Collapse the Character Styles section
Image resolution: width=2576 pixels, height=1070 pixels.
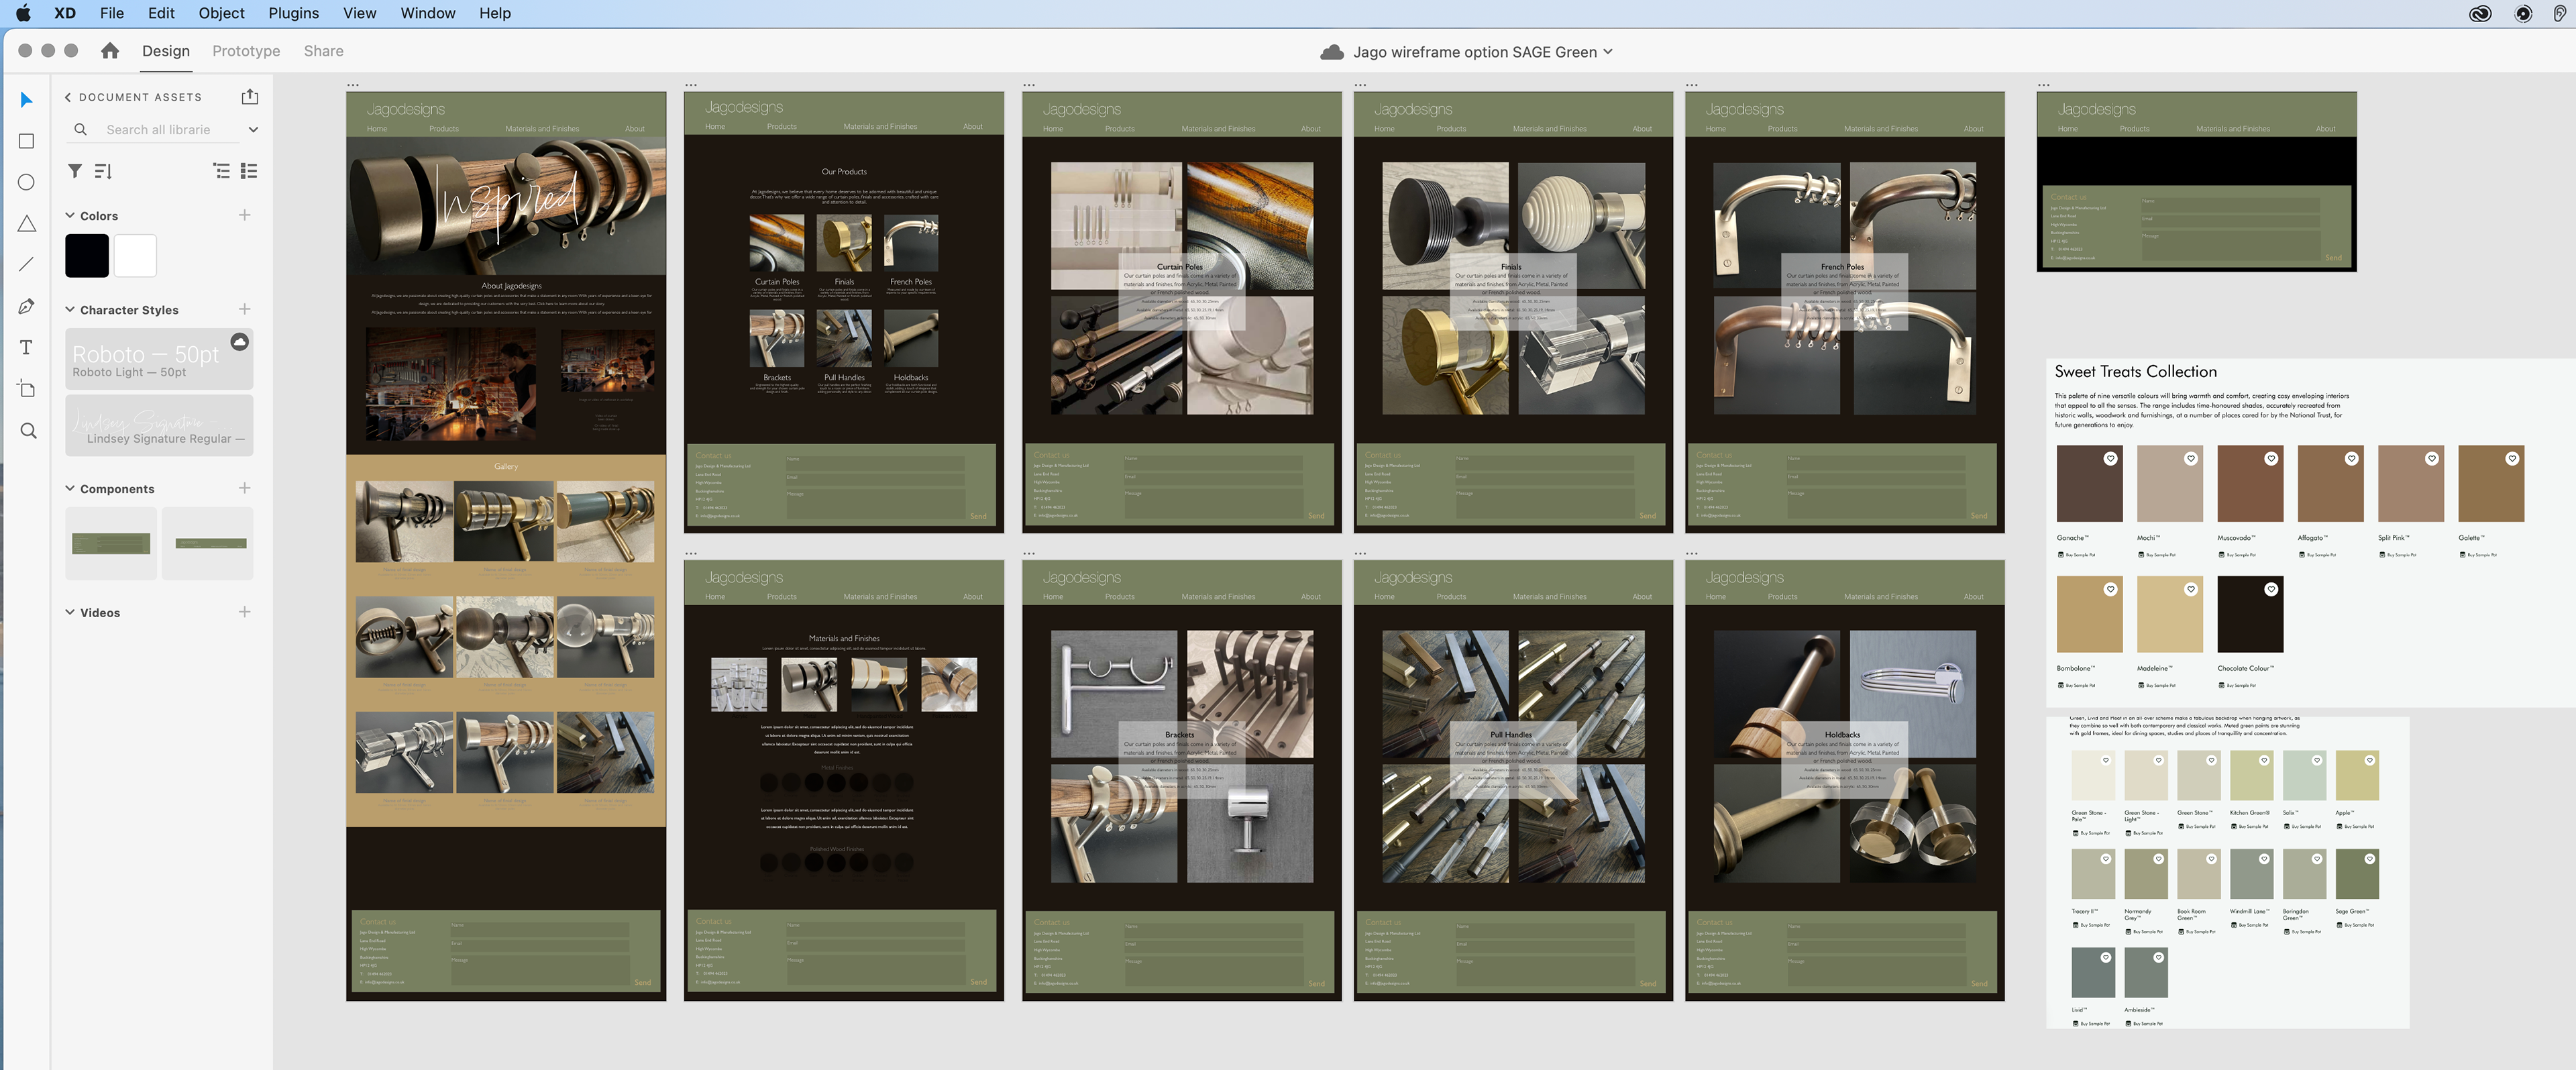(x=70, y=309)
